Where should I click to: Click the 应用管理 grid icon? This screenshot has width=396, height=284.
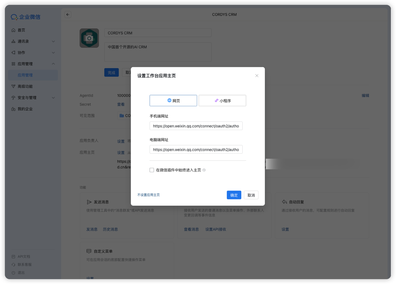pyautogui.click(x=13, y=64)
